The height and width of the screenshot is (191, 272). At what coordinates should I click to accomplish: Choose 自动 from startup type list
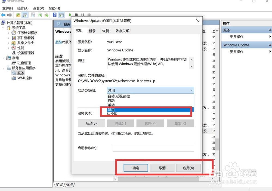150,101
